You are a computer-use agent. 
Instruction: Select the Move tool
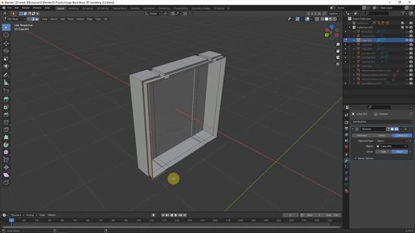tap(6, 43)
